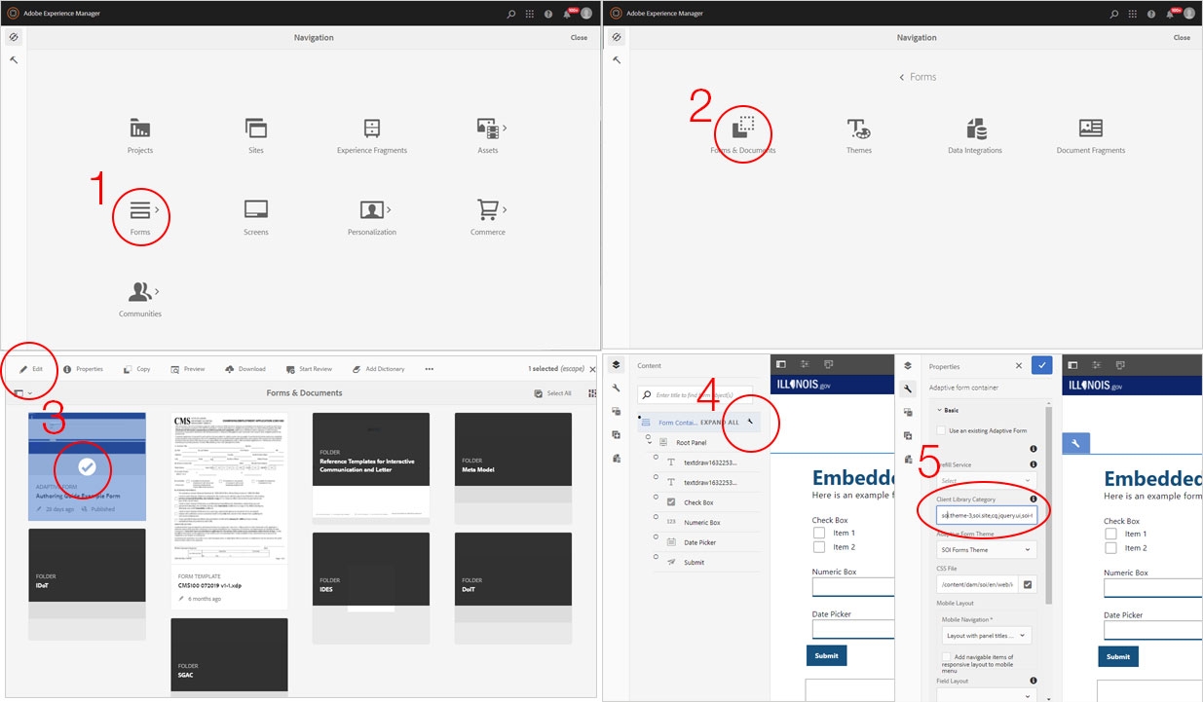Click side panel toggle beside blue Done checkmark

point(1073,365)
